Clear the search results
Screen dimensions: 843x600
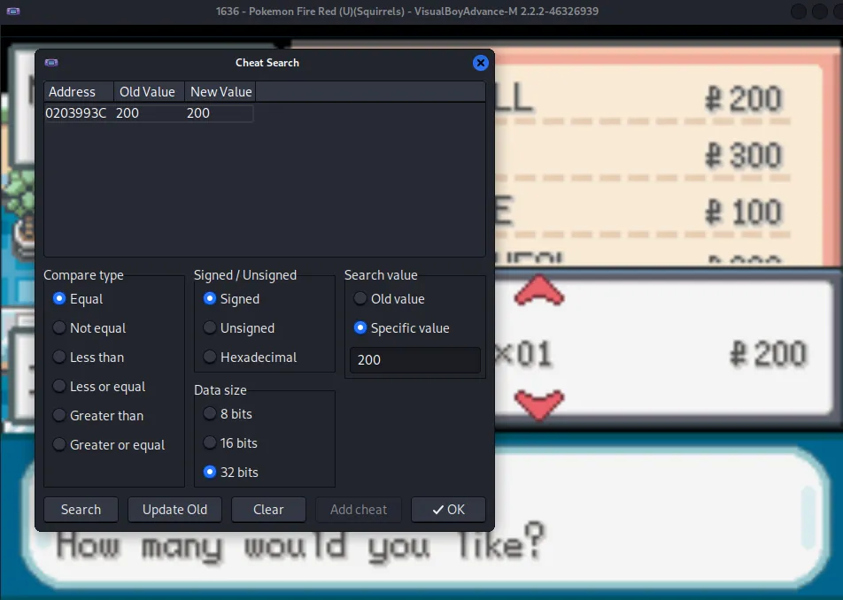point(268,510)
